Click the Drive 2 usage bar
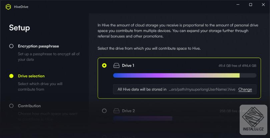Screen dimensions: 270x138 (x=143, y=118)
